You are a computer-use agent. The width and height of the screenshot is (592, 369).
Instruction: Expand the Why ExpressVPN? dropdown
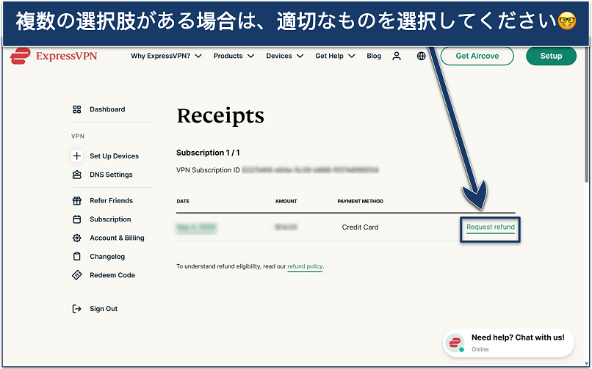166,56
